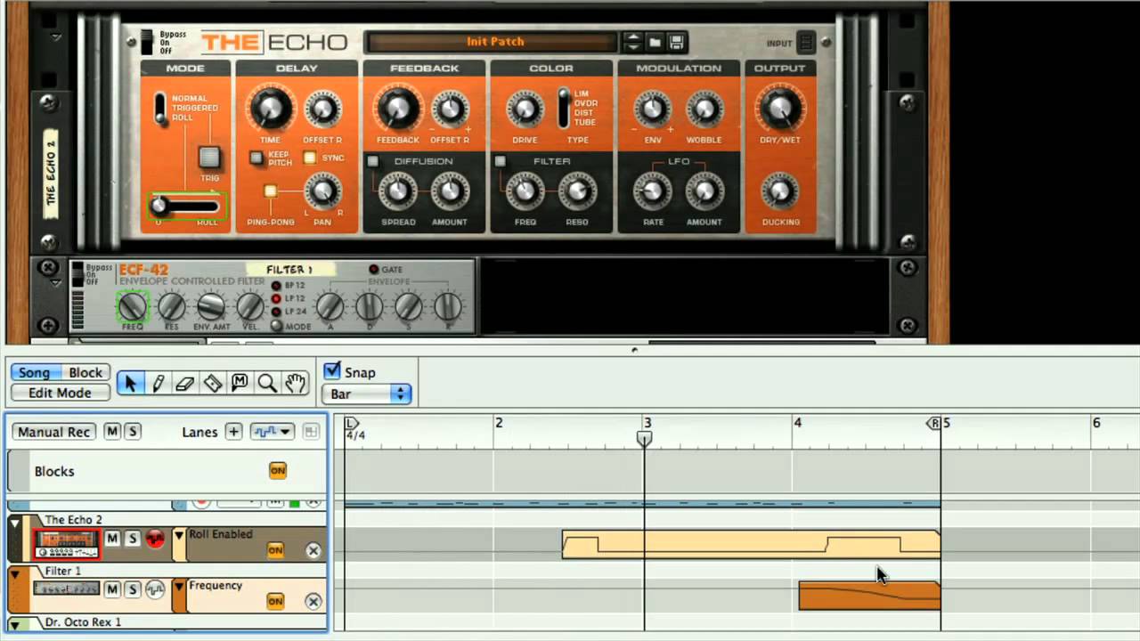Viewport: 1140px width, 641px height.
Task: Click the DUCKING knob
Action: click(780, 192)
